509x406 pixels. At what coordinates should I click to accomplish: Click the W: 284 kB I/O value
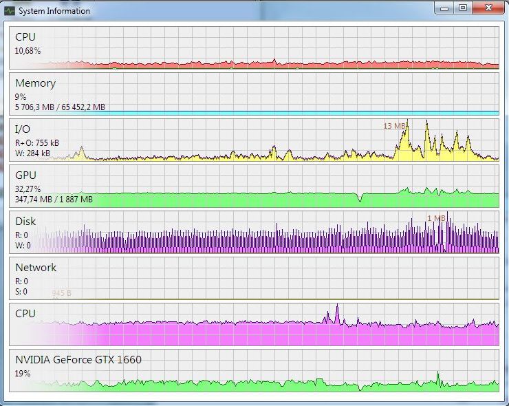point(32,153)
